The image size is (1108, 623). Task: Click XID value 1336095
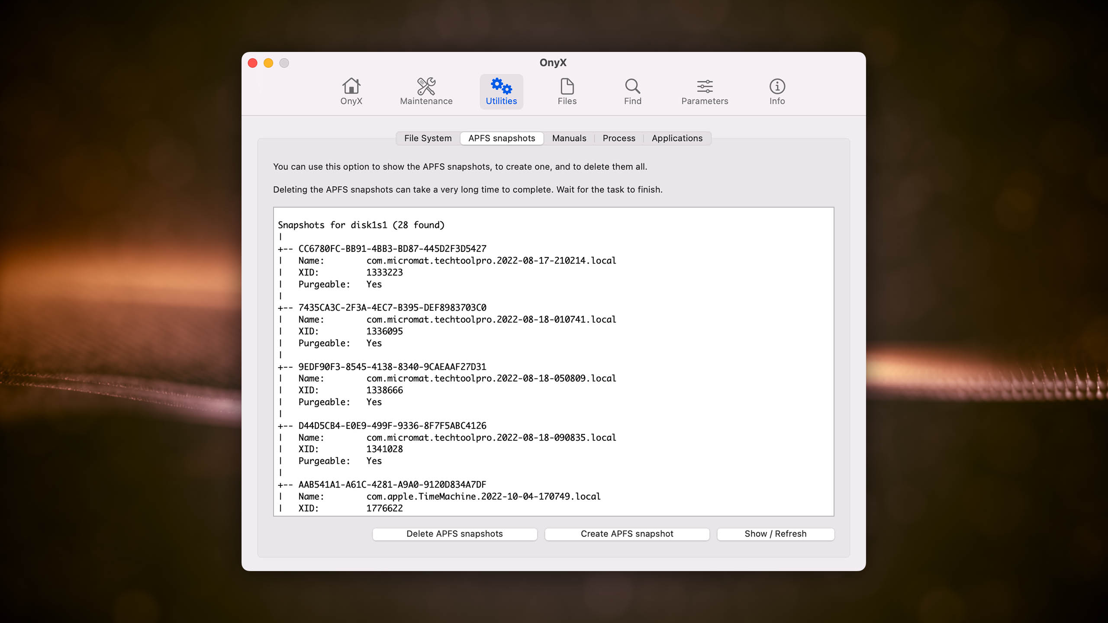[384, 331]
